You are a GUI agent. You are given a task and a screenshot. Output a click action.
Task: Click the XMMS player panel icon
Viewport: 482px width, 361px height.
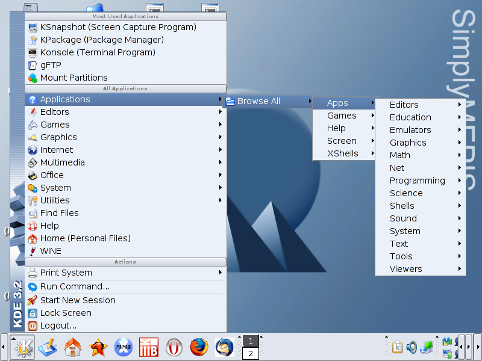tap(124, 347)
